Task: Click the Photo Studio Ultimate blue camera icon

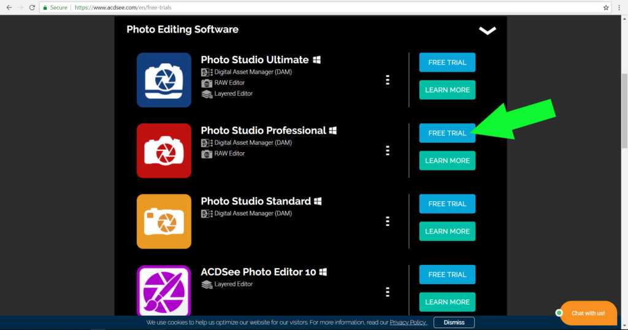Action: [164, 80]
